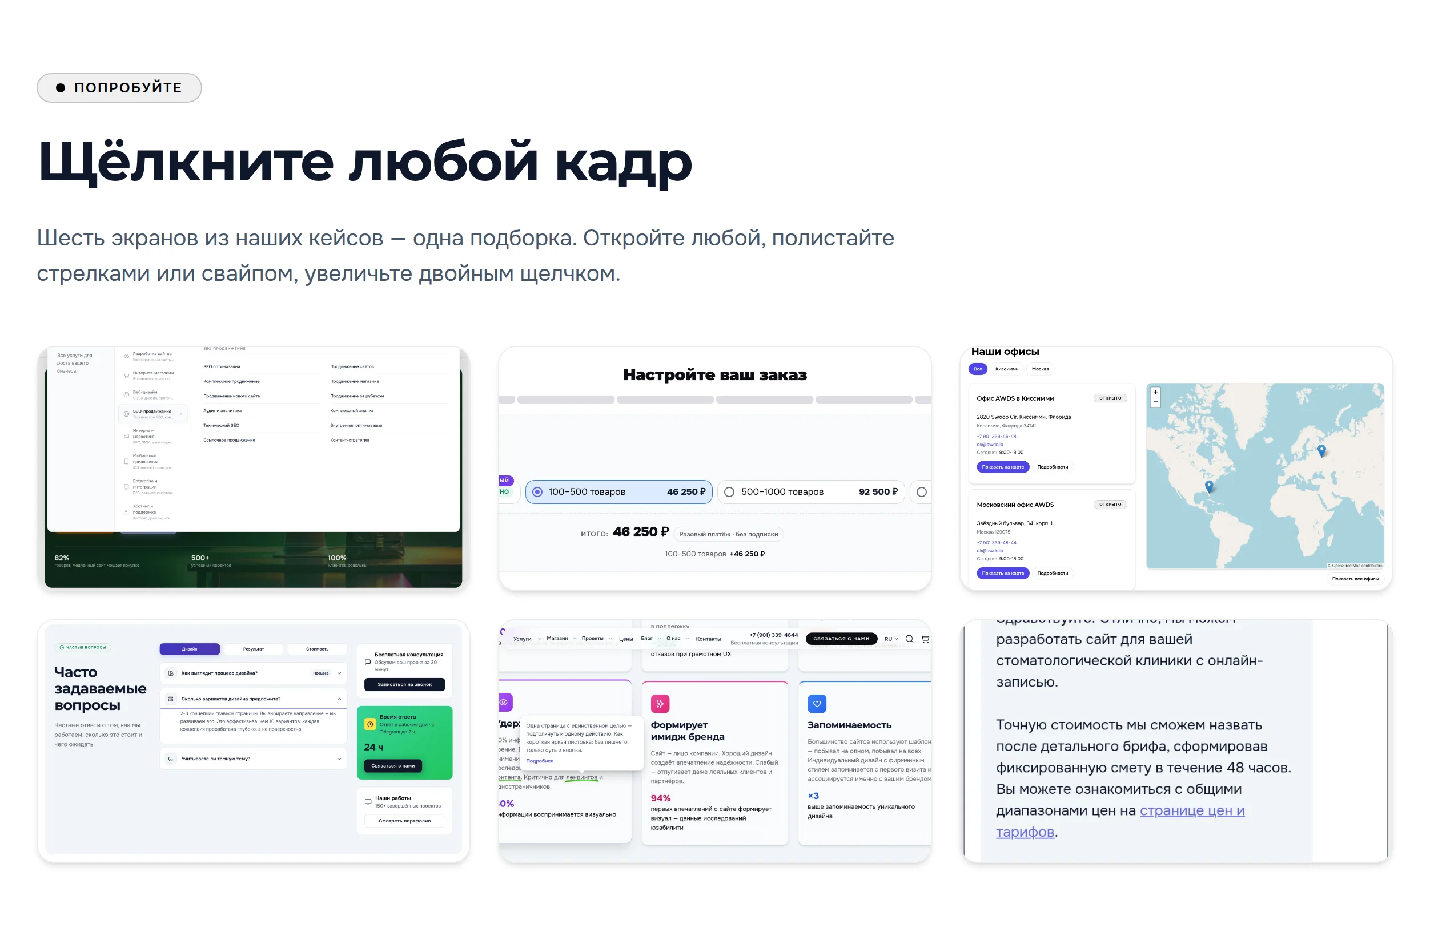Click 'Технический SEO' in SEO menu

[x=221, y=425]
